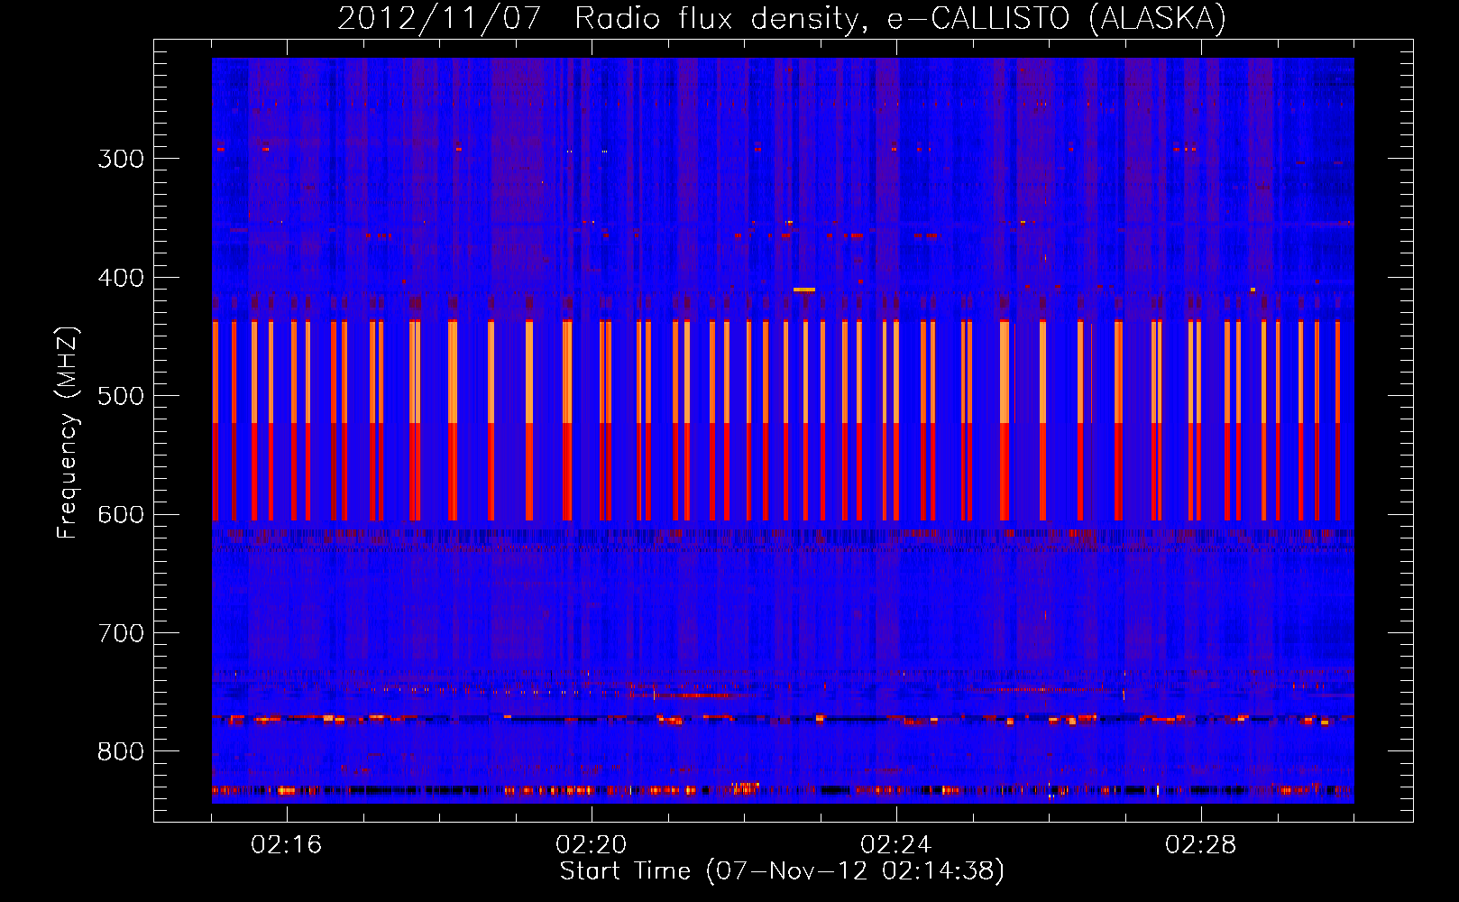The width and height of the screenshot is (1459, 902).
Task: Click the date '2012/11/07' in the title
Action: 439,19
